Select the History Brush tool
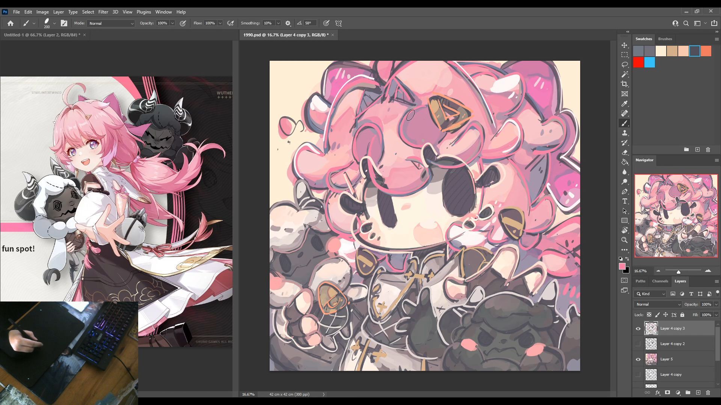721x405 pixels. click(x=624, y=142)
